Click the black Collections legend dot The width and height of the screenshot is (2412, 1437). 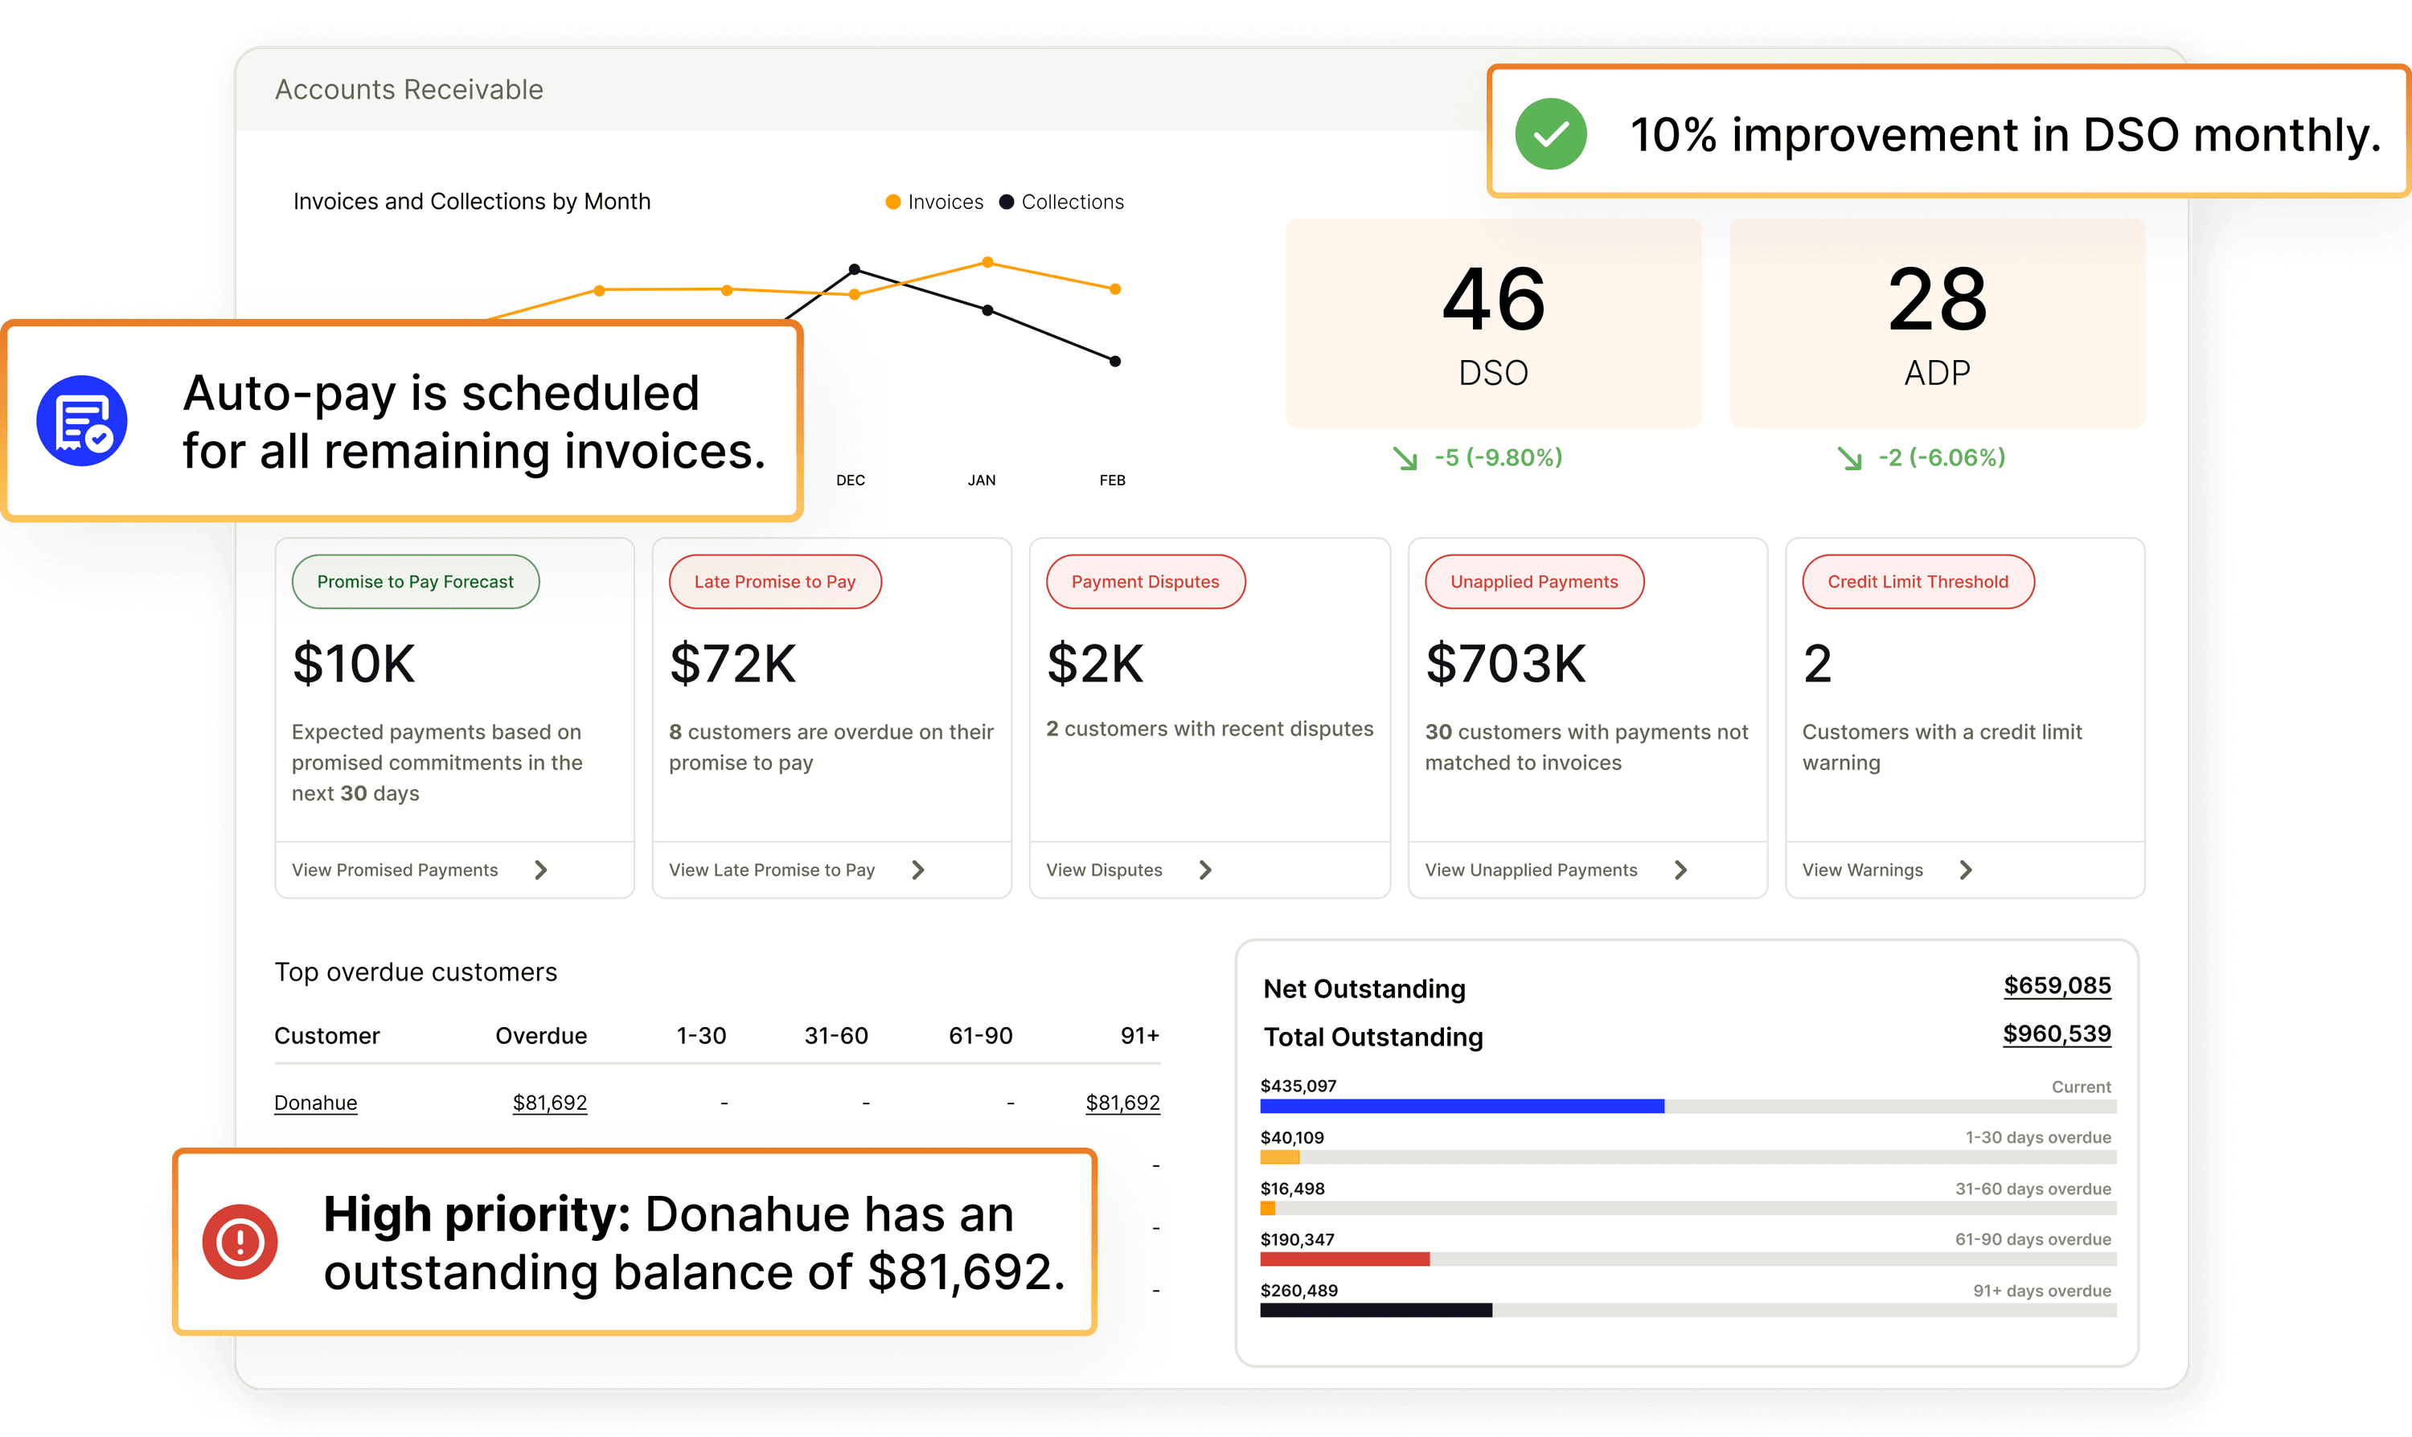pos(1007,203)
